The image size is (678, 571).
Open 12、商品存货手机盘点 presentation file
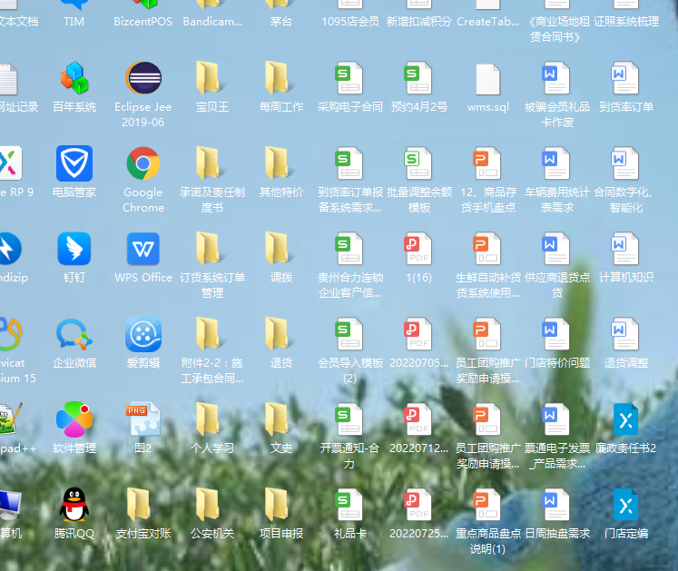[x=487, y=164]
